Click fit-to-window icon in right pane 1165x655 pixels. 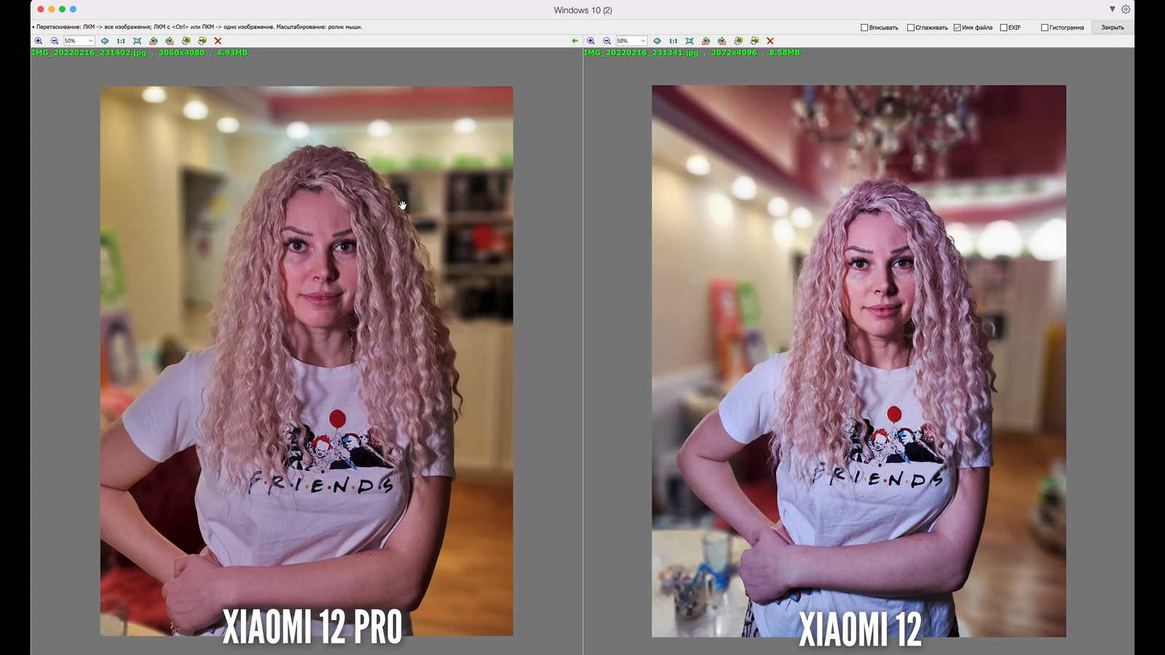pyautogui.click(x=690, y=41)
